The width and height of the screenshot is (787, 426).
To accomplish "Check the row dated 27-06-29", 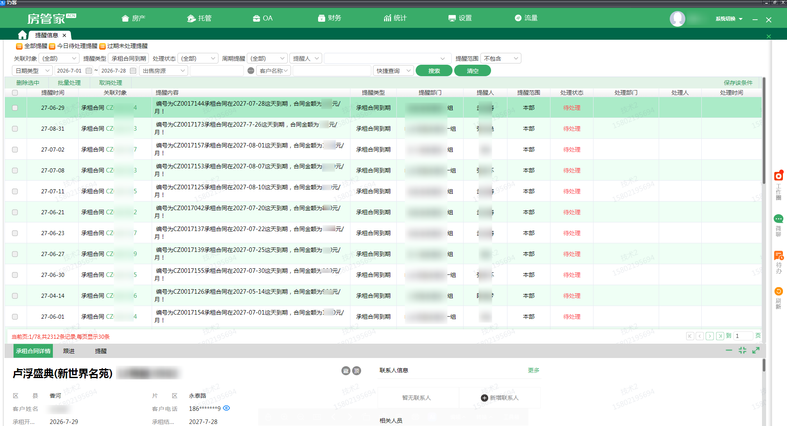I will (x=15, y=108).
